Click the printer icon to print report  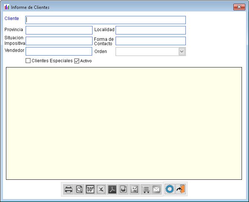(68, 189)
